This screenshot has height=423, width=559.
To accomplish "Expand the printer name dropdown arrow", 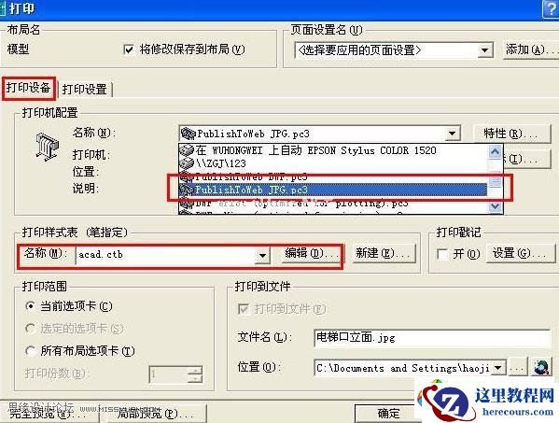I will tap(452, 134).
